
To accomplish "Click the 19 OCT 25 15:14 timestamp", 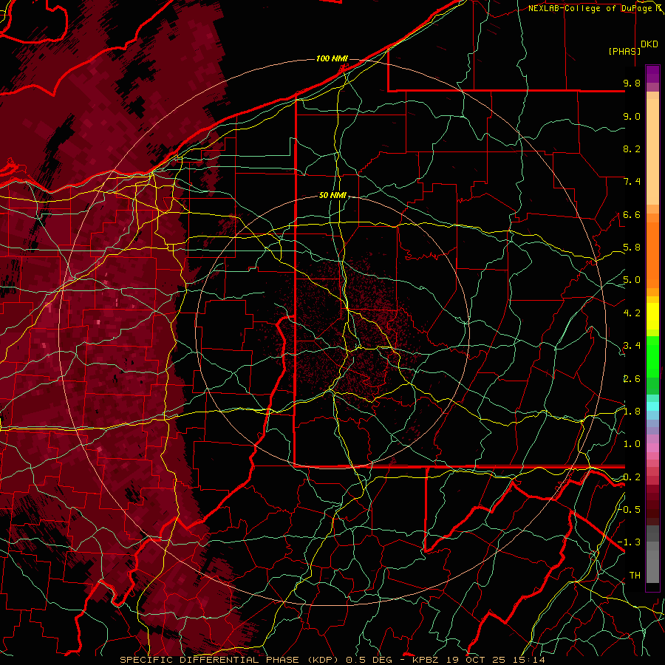I will pyautogui.click(x=495, y=660).
